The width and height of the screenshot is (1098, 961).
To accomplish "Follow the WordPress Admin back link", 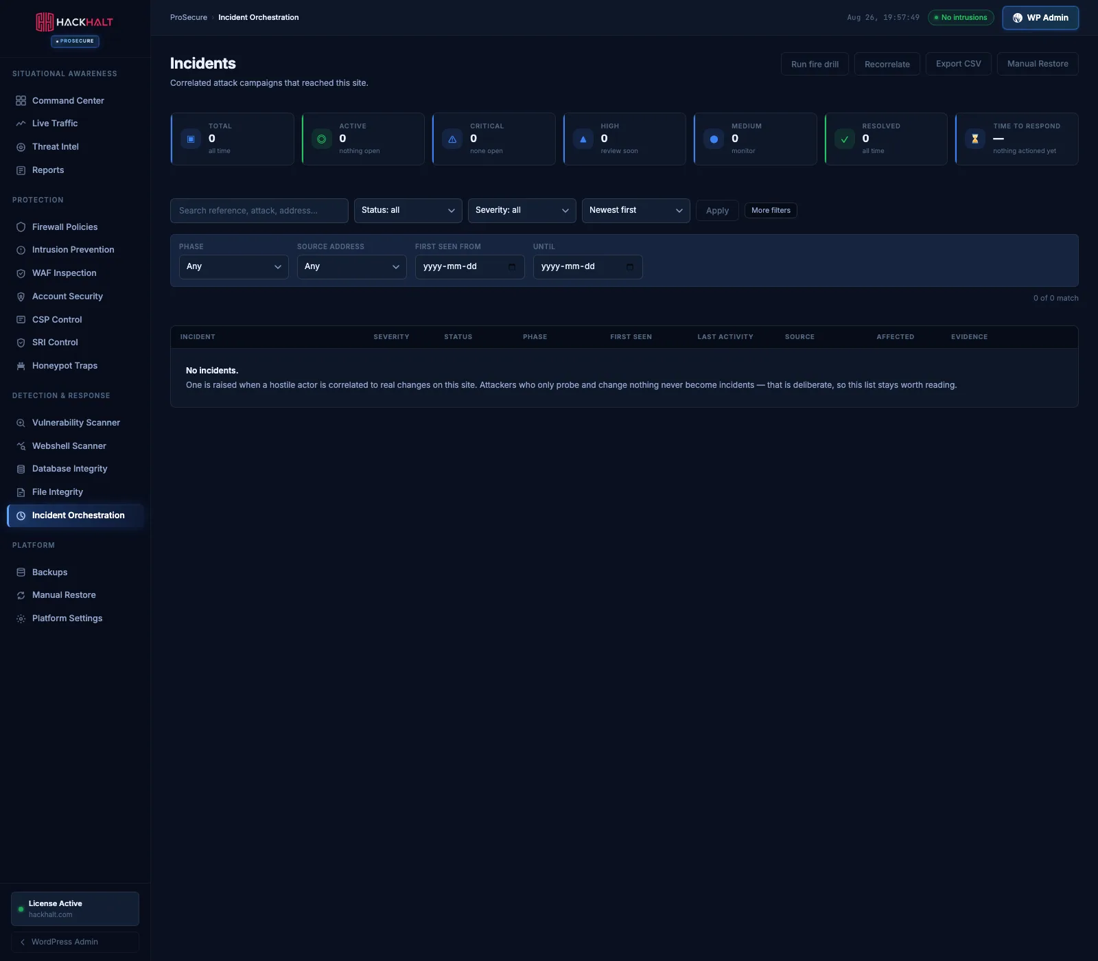I will 75,942.
